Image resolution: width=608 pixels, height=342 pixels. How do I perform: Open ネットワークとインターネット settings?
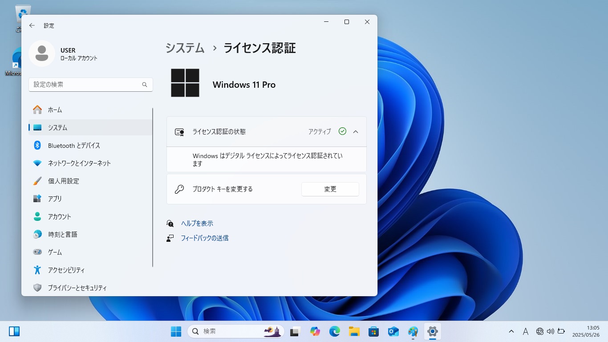point(91,163)
